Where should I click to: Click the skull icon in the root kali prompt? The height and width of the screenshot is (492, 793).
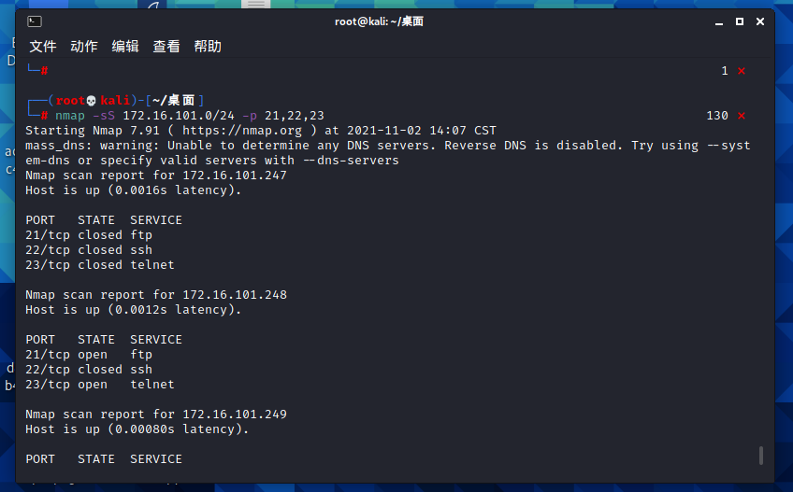92,101
